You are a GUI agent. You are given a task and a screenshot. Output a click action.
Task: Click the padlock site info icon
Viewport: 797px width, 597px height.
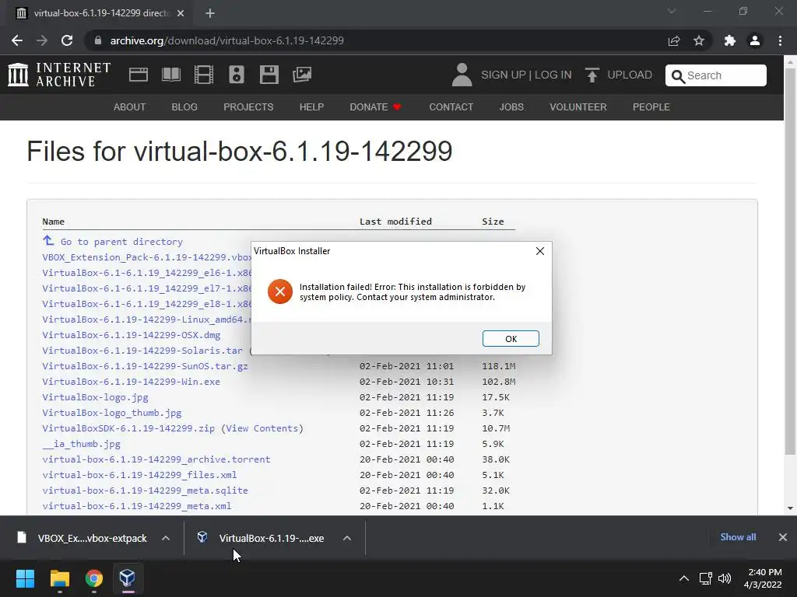click(x=98, y=40)
